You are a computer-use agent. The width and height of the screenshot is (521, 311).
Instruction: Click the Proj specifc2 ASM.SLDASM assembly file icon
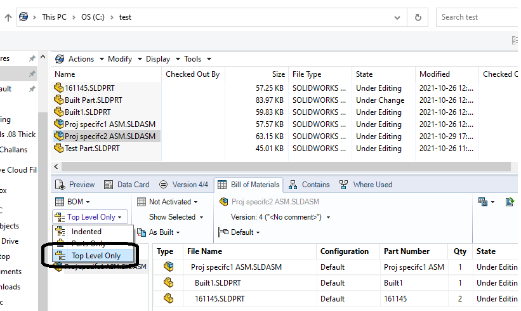[x=59, y=136]
